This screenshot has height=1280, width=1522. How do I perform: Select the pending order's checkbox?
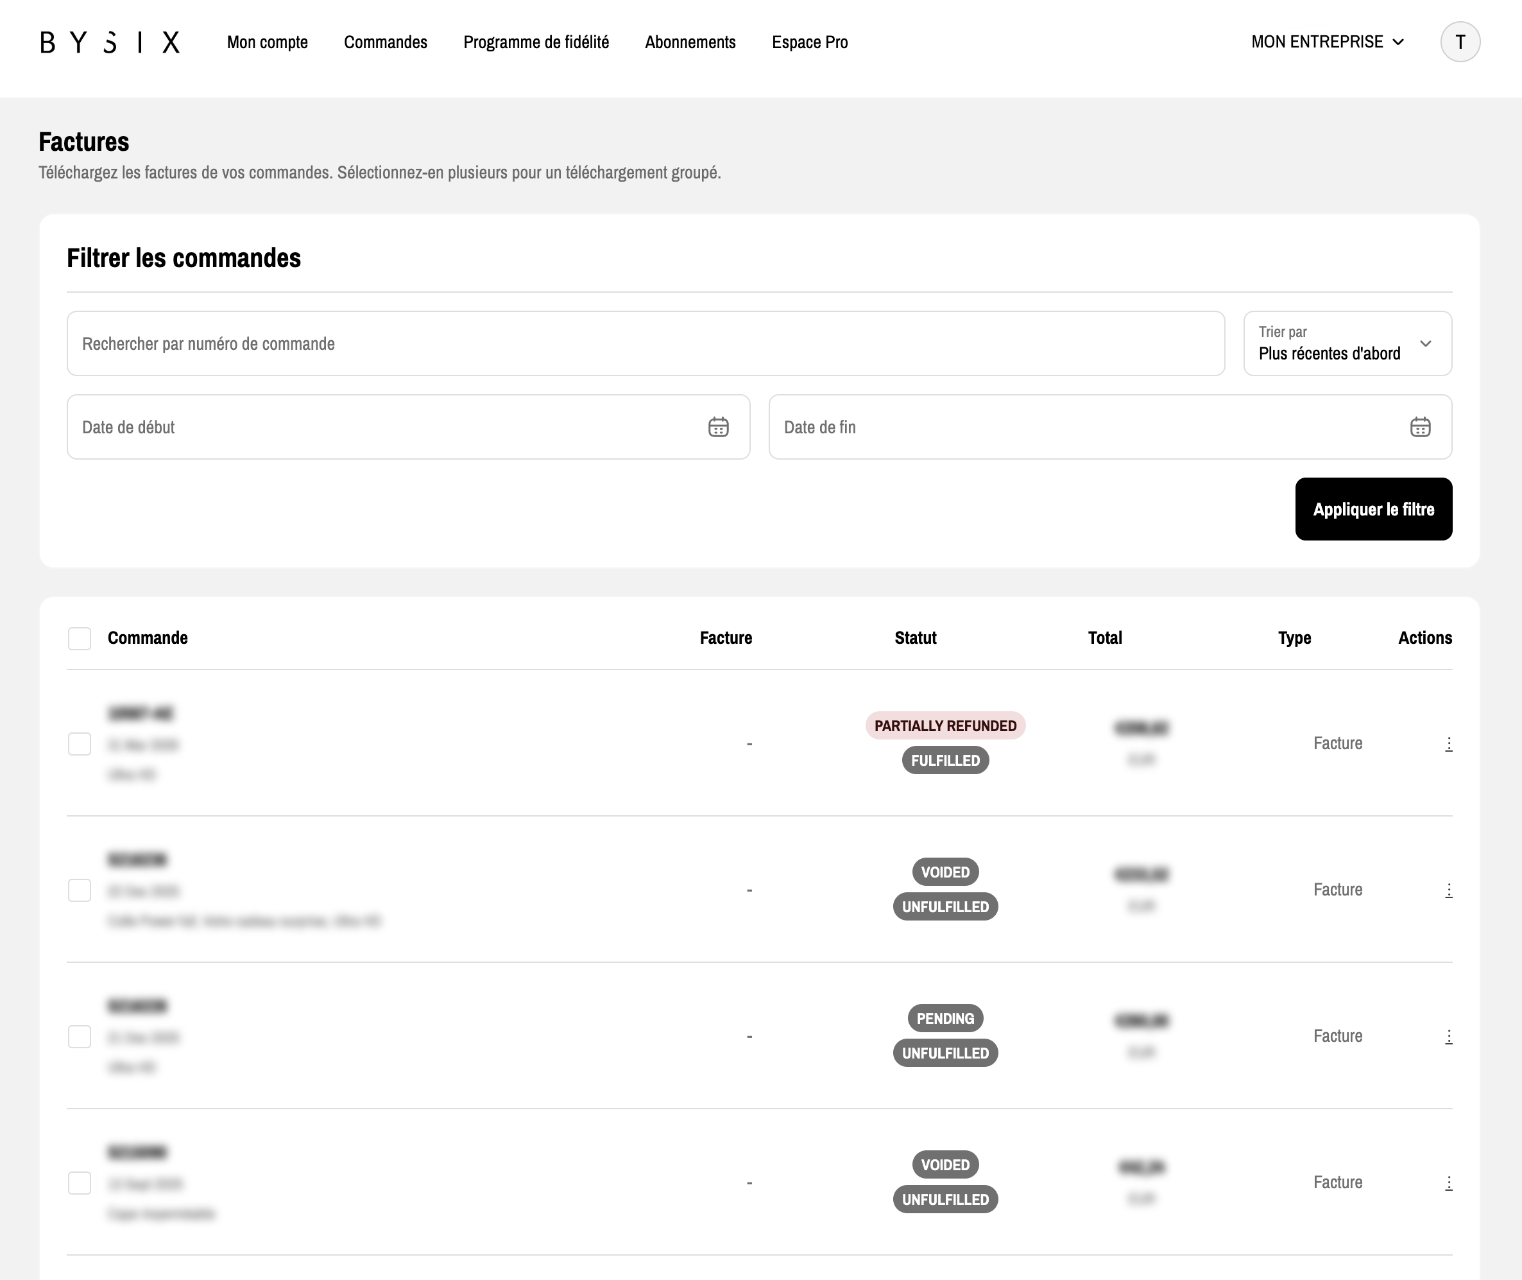tap(80, 1036)
